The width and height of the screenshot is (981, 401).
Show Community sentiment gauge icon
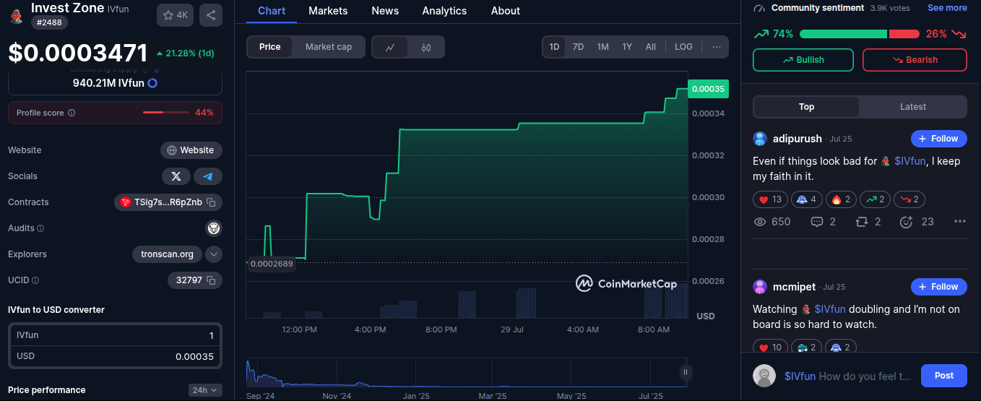759,8
